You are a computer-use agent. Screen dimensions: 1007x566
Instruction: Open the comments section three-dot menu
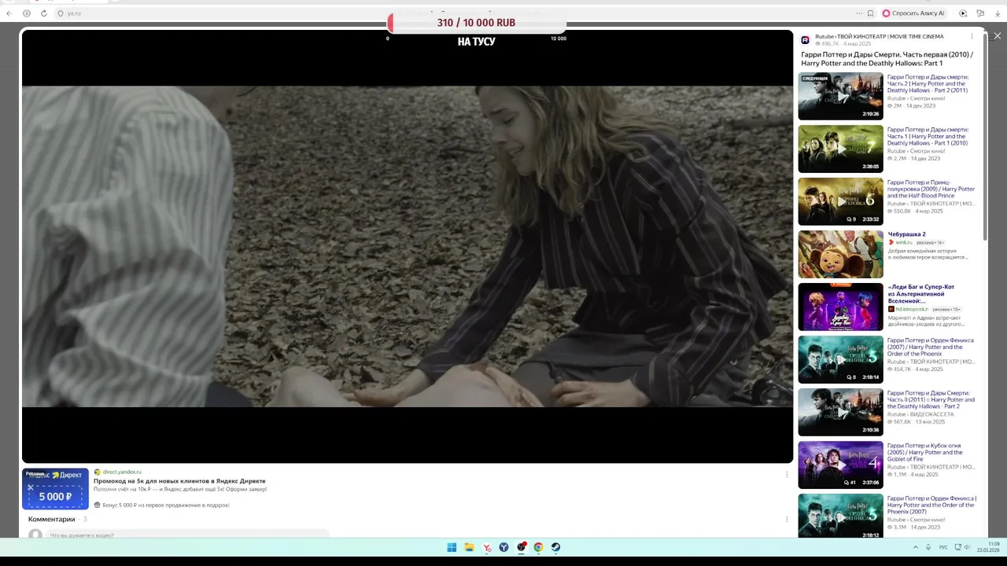pyautogui.click(x=787, y=519)
